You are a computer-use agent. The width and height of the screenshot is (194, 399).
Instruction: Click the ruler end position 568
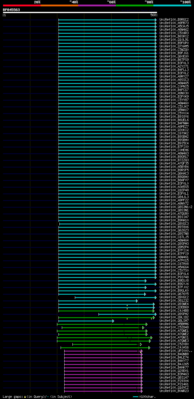(x=153, y=15)
